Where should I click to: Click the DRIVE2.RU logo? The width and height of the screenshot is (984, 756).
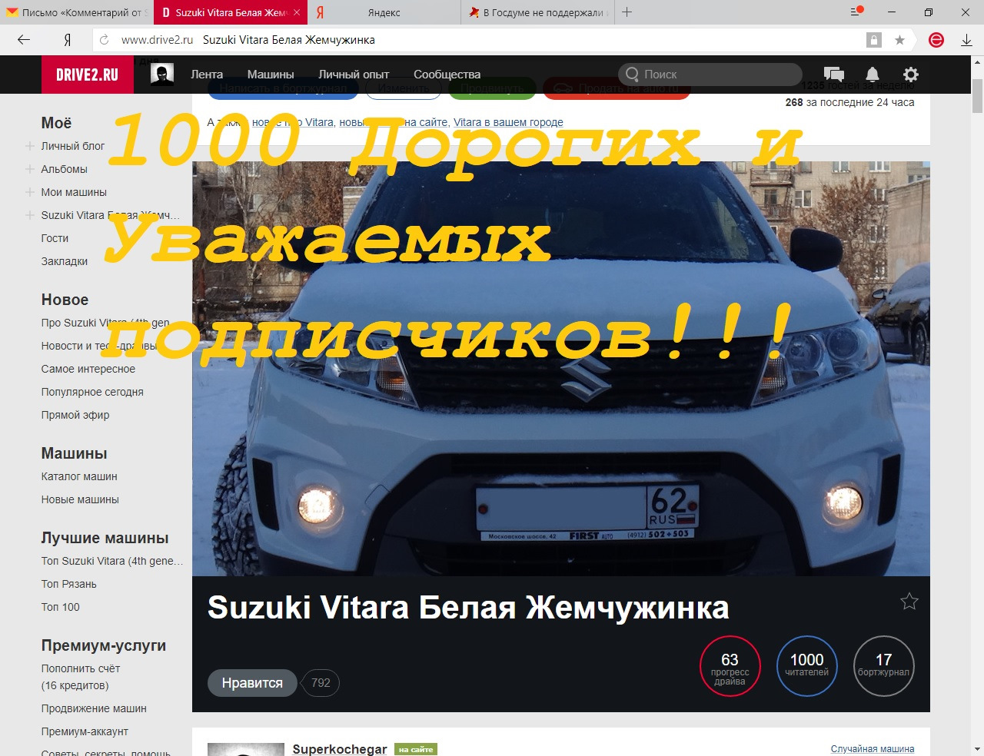[88, 75]
